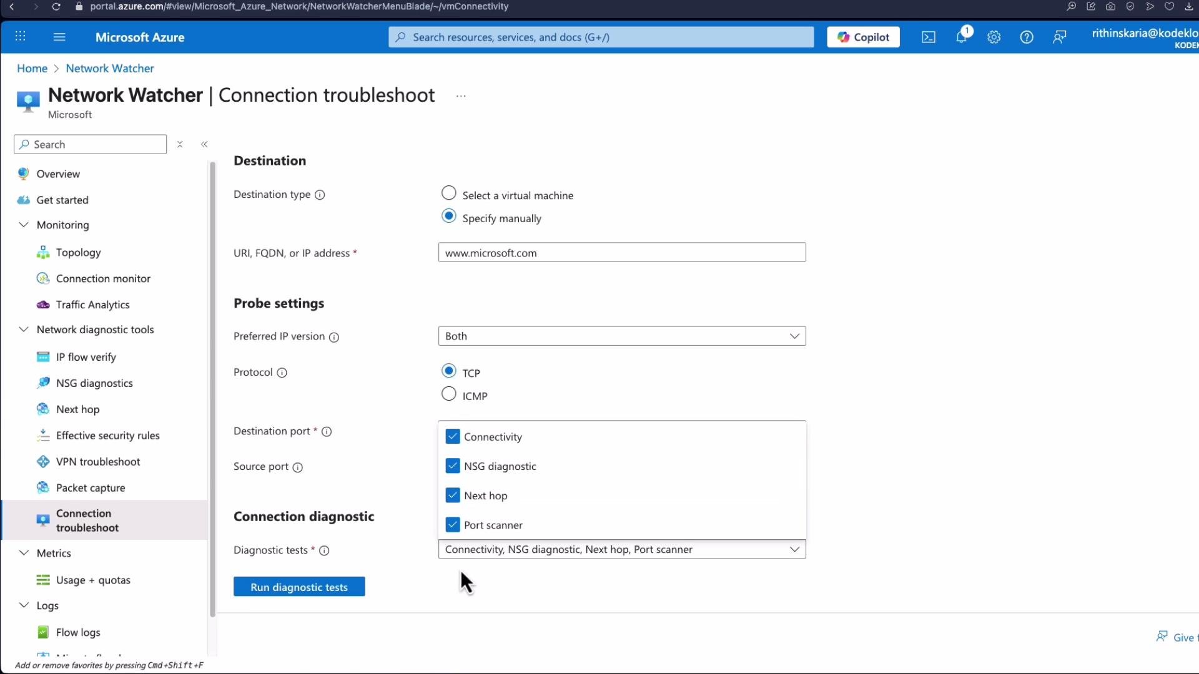Image resolution: width=1199 pixels, height=674 pixels.
Task: Click the Source port info icon
Action: [298, 467]
